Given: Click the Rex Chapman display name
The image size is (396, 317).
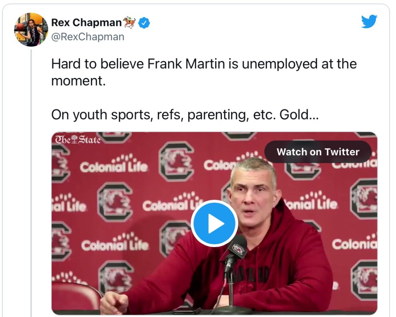Looking at the screenshot, I should click(86, 23).
